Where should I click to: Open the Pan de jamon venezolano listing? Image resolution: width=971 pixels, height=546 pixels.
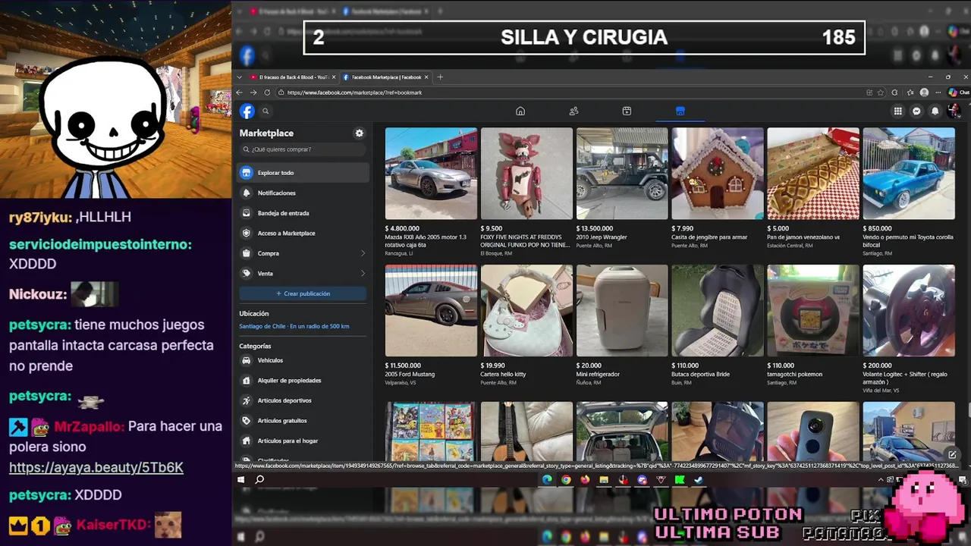point(813,174)
